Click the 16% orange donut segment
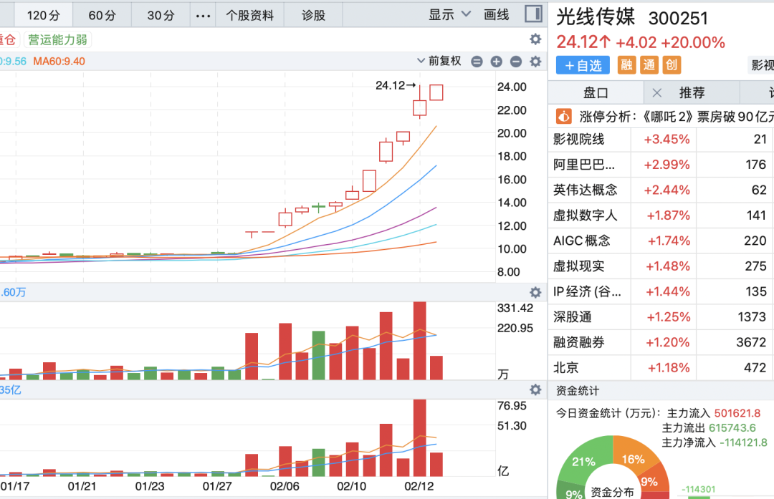Screen dimensions: 774x499 [x=634, y=459]
